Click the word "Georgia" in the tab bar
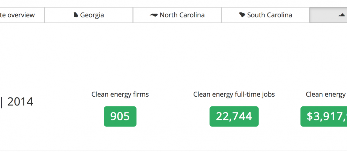The width and height of the screenshot is (347, 152). tap(92, 15)
